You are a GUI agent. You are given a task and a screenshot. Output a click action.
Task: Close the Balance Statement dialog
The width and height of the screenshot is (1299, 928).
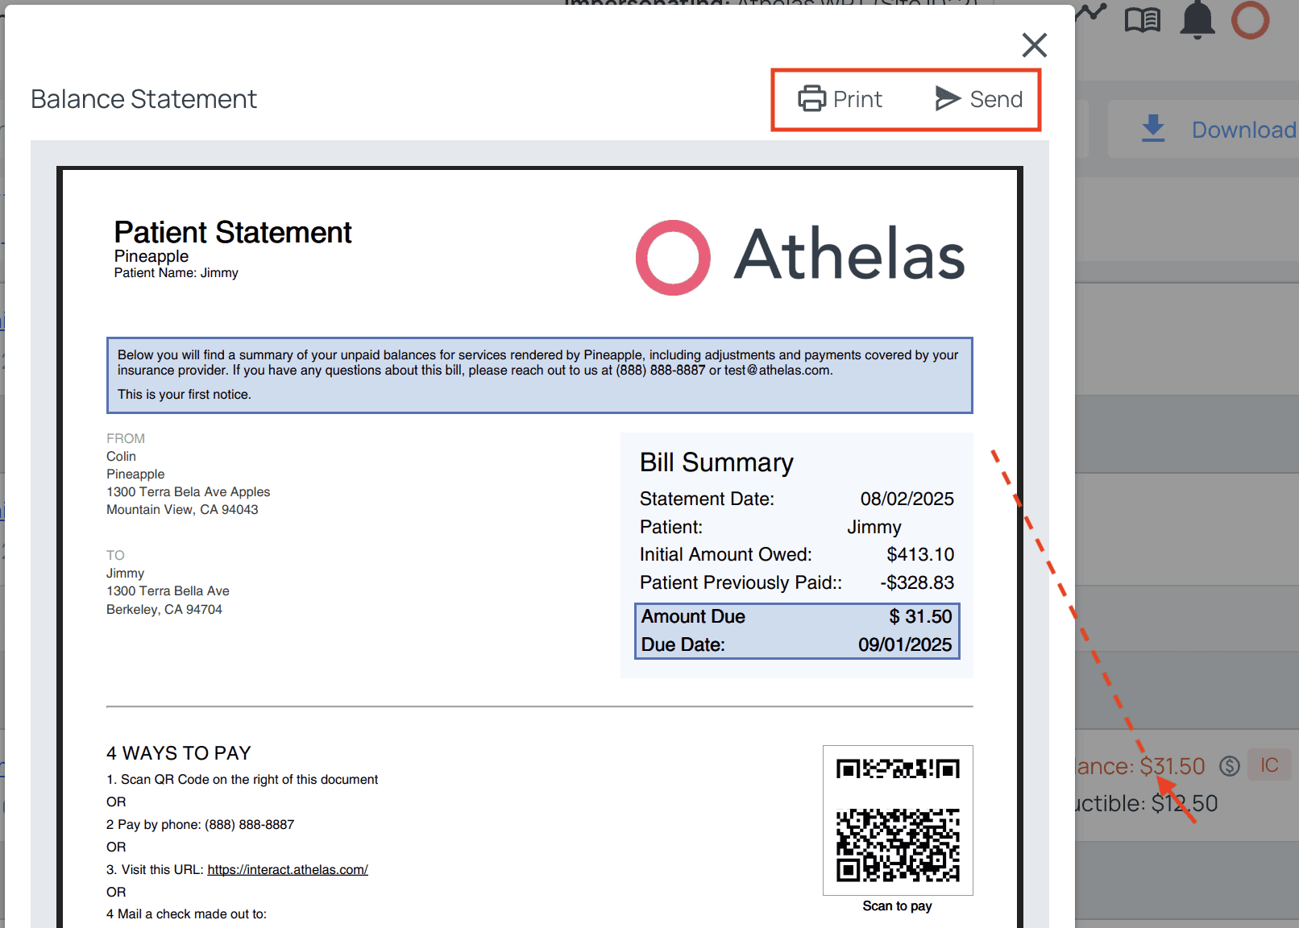point(1034,45)
